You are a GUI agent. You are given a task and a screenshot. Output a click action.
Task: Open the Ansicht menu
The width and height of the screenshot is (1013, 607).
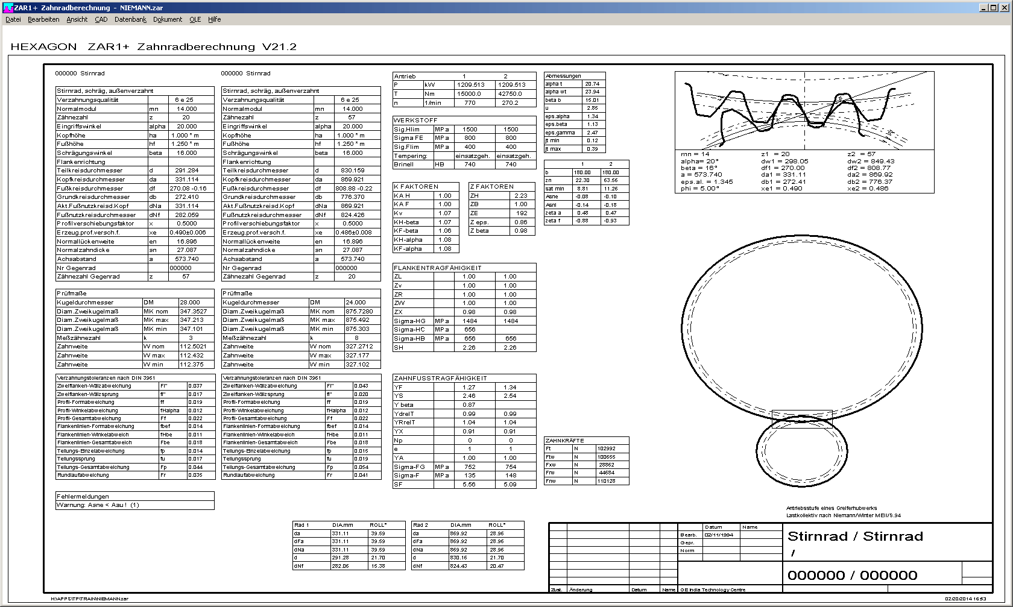coord(77,19)
